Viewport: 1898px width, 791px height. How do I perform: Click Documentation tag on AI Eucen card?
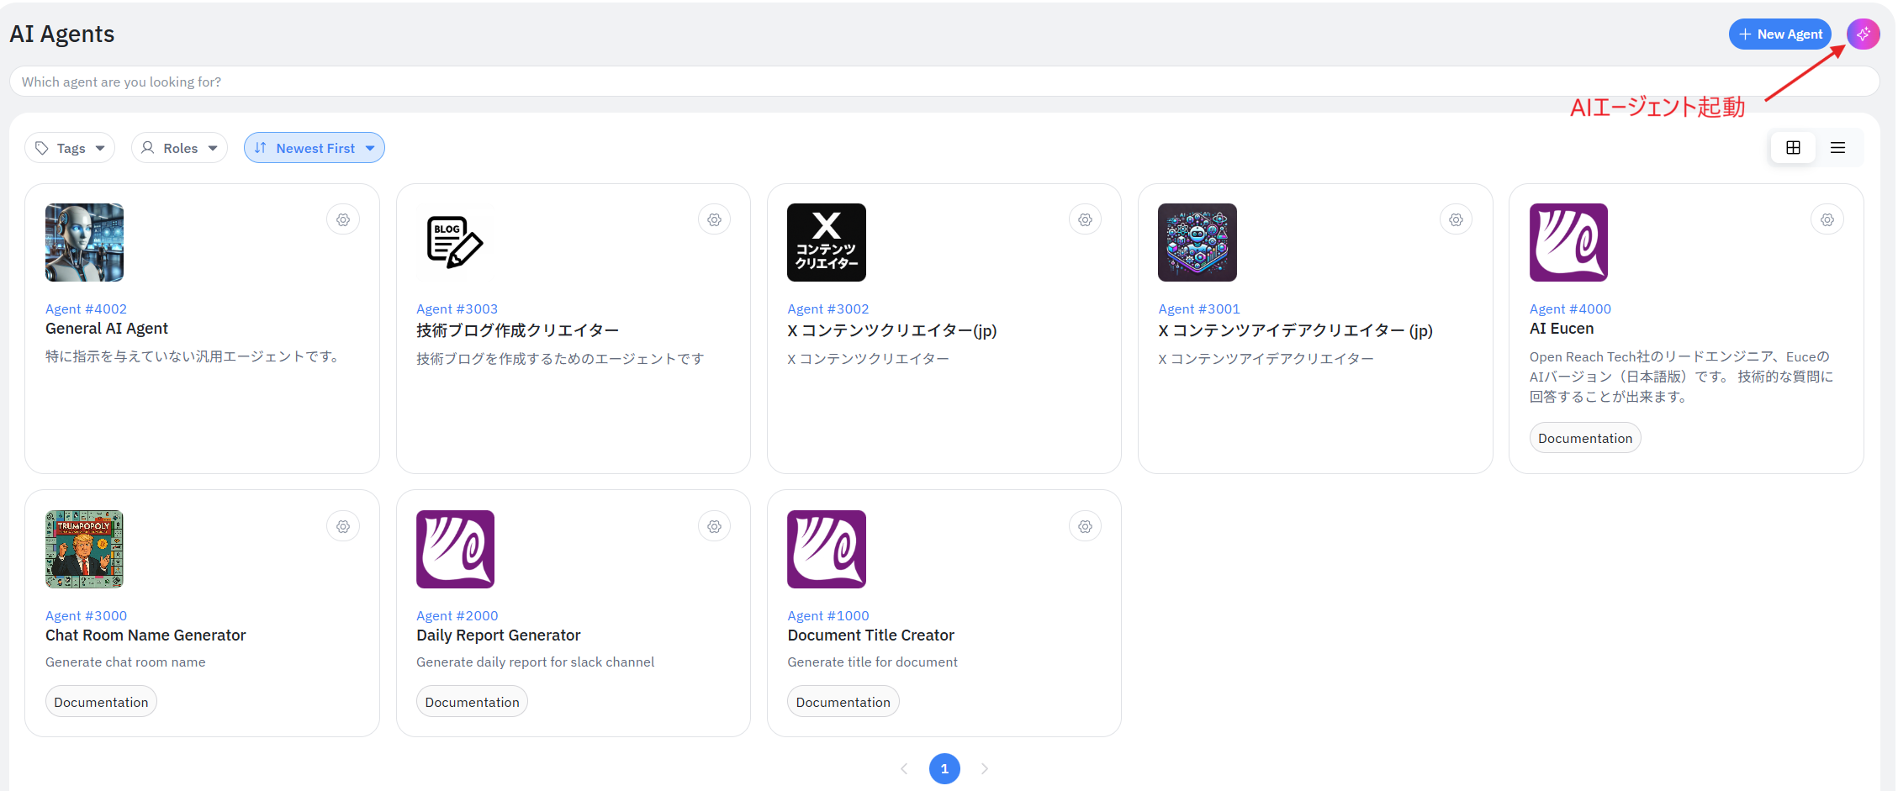click(1584, 438)
